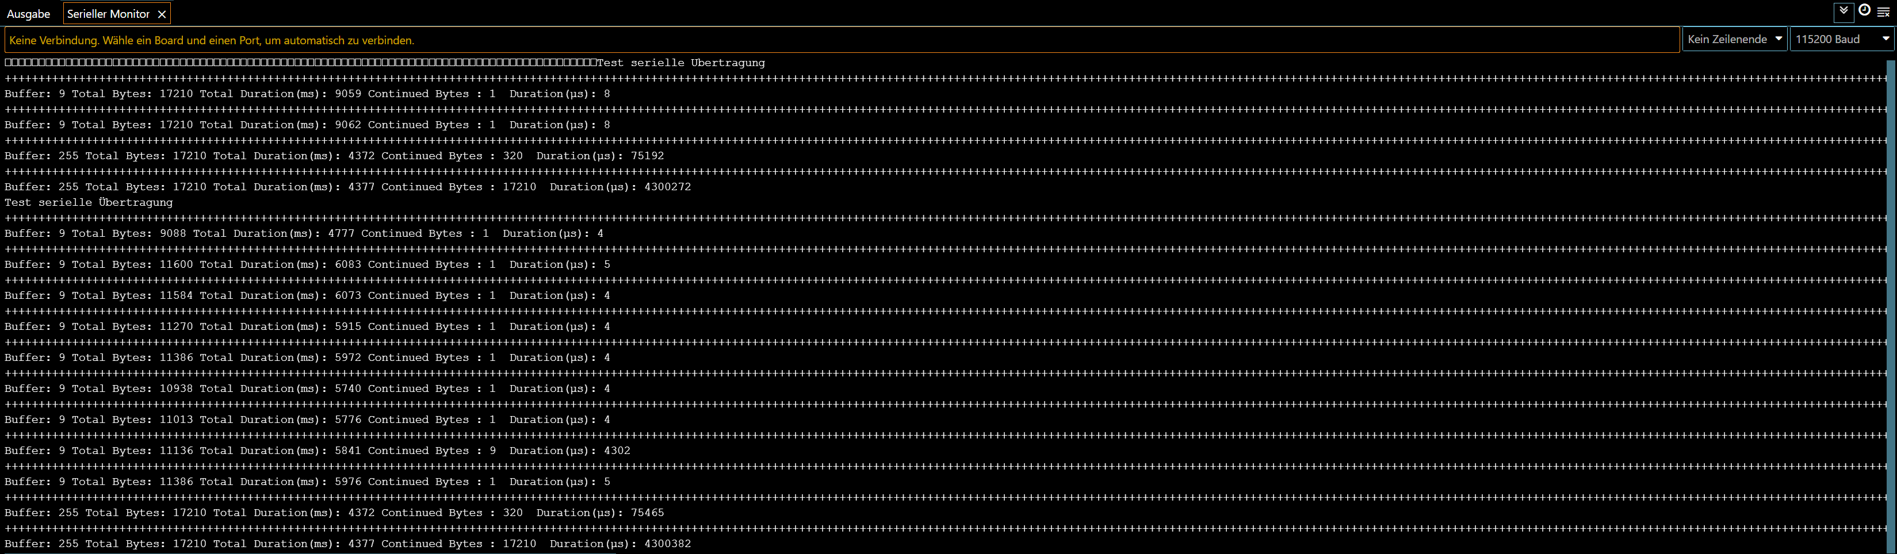Toggle timestamp display clock icon

[x=1865, y=11]
